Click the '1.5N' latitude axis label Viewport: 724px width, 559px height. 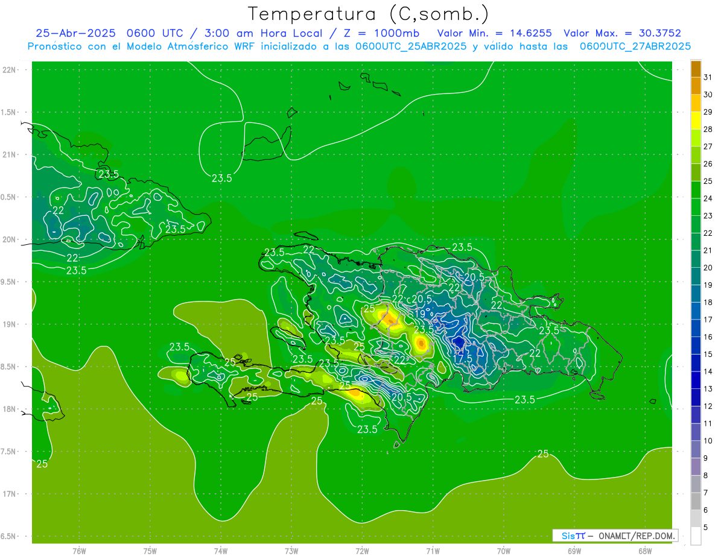click(8, 112)
